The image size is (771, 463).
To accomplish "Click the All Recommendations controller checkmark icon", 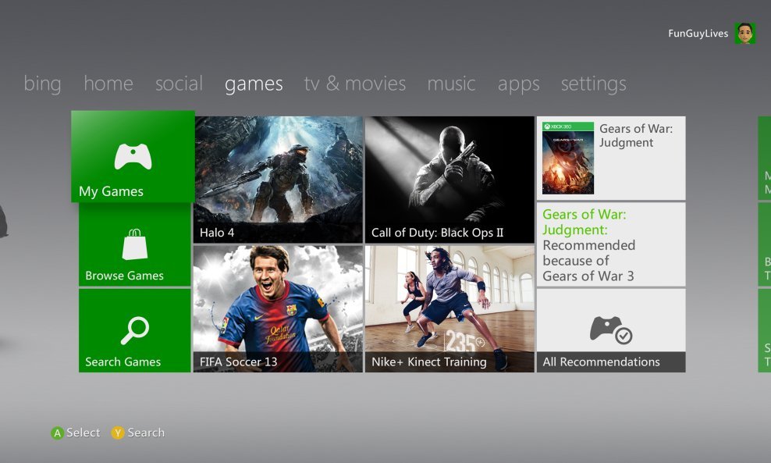I will [x=611, y=329].
